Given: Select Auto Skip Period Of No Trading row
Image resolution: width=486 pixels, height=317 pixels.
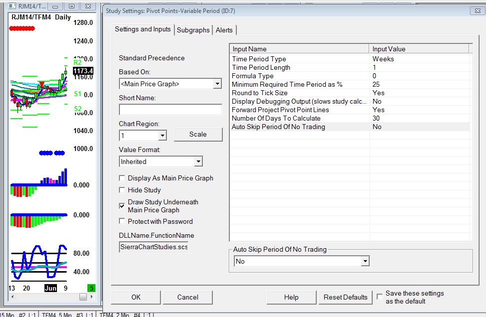Looking at the screenshot, I should pos(350,127).
